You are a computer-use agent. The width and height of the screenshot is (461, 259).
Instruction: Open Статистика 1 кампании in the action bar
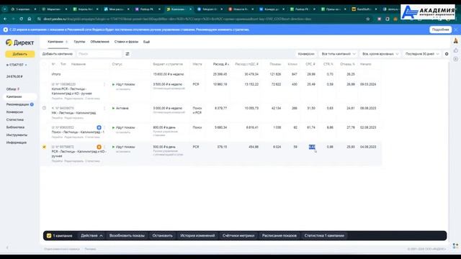click(324, 235)
